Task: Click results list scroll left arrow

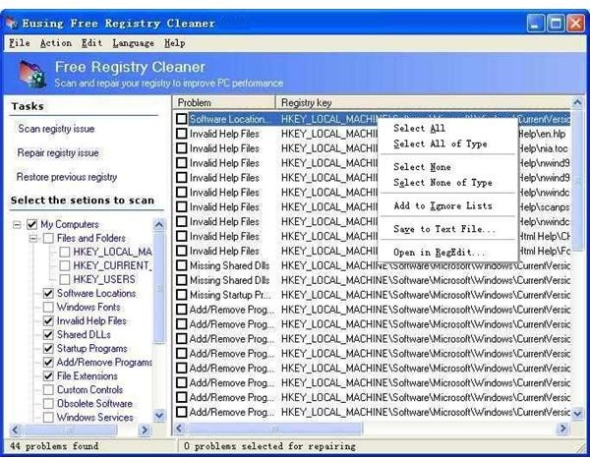Action: pyautogui.click(x=180, y=428)
